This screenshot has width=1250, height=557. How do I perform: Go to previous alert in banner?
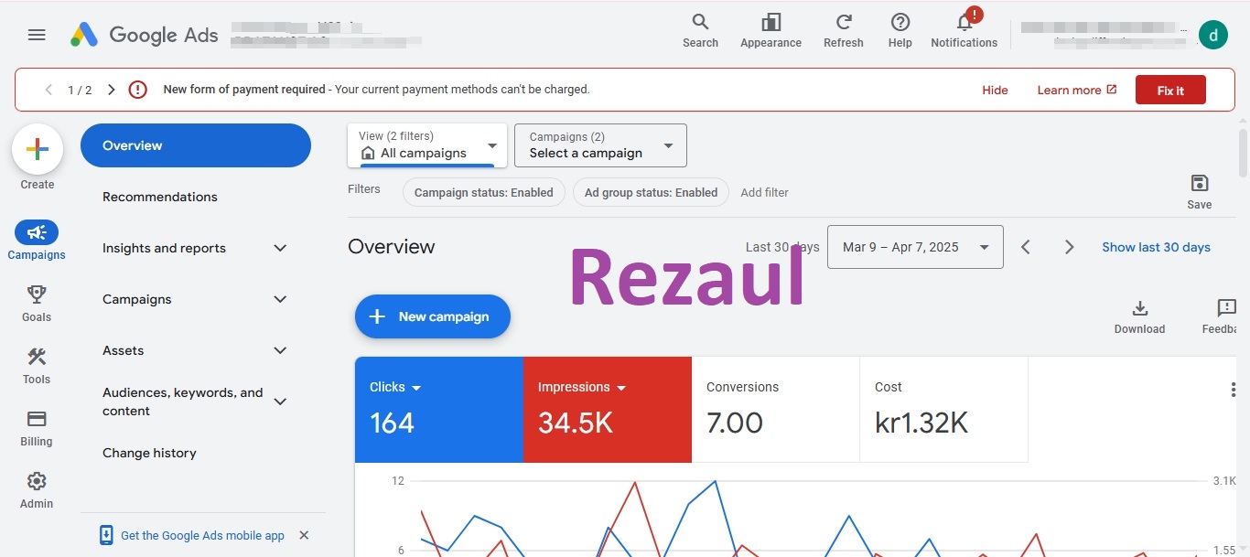pos(48,90)
